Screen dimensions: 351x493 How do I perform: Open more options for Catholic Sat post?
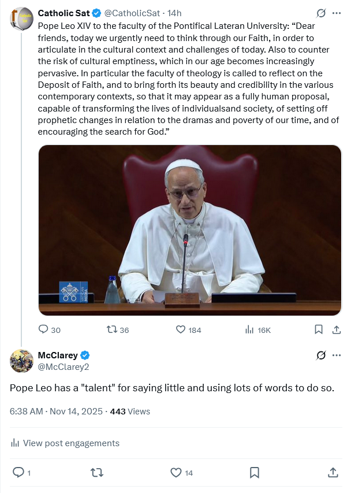click(337, 12)
